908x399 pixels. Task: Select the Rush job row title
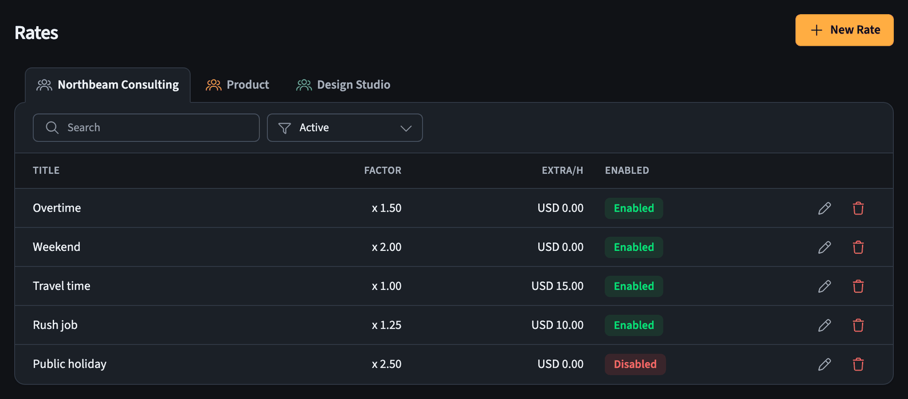(55, 325)
